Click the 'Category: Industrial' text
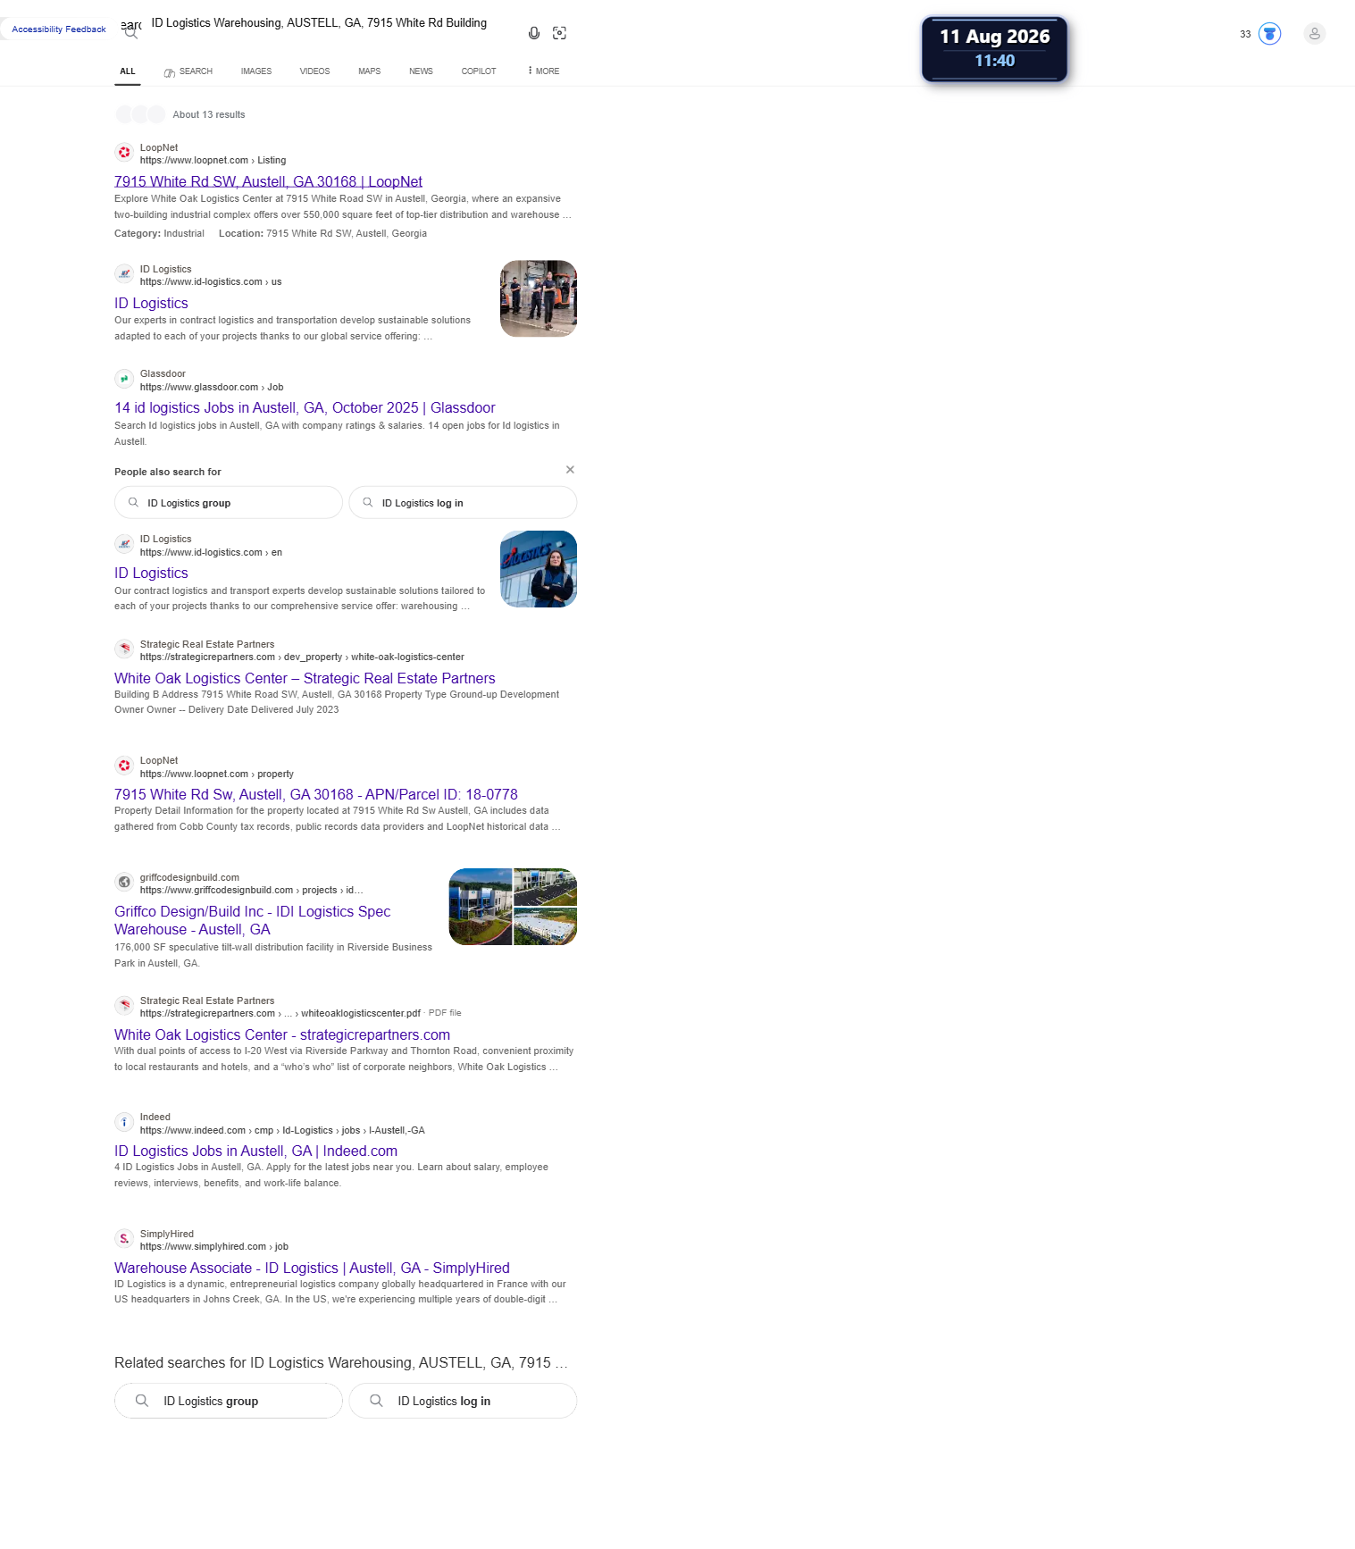Image resolution: width=1355 pixels, height=1549 pixels. coord(159,234)
